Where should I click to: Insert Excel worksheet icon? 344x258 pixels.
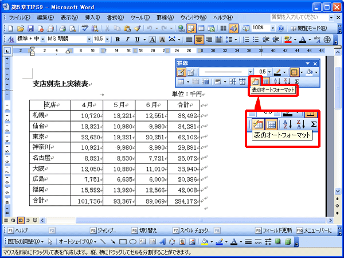tap(211, 28)
